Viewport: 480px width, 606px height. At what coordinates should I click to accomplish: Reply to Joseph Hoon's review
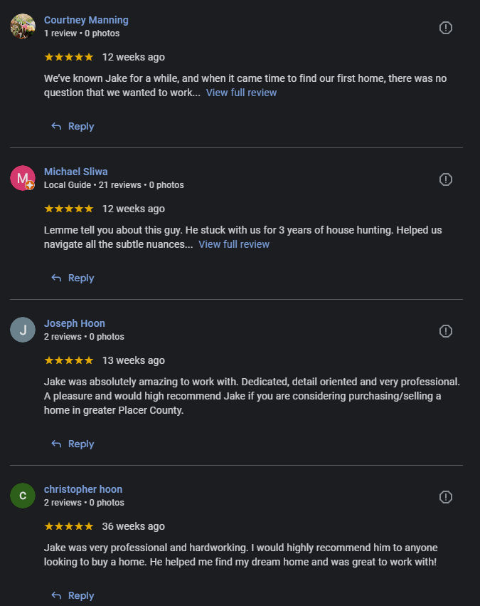[73, 444]
